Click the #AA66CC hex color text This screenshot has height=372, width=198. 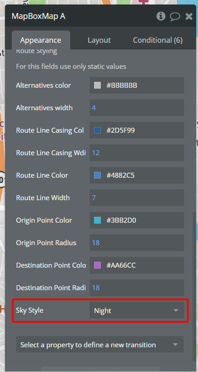point(121,265)
